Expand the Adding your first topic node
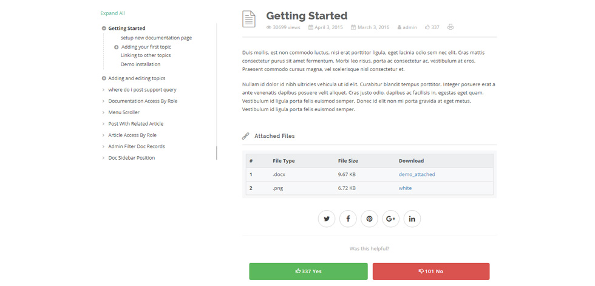 pos(117,47)
